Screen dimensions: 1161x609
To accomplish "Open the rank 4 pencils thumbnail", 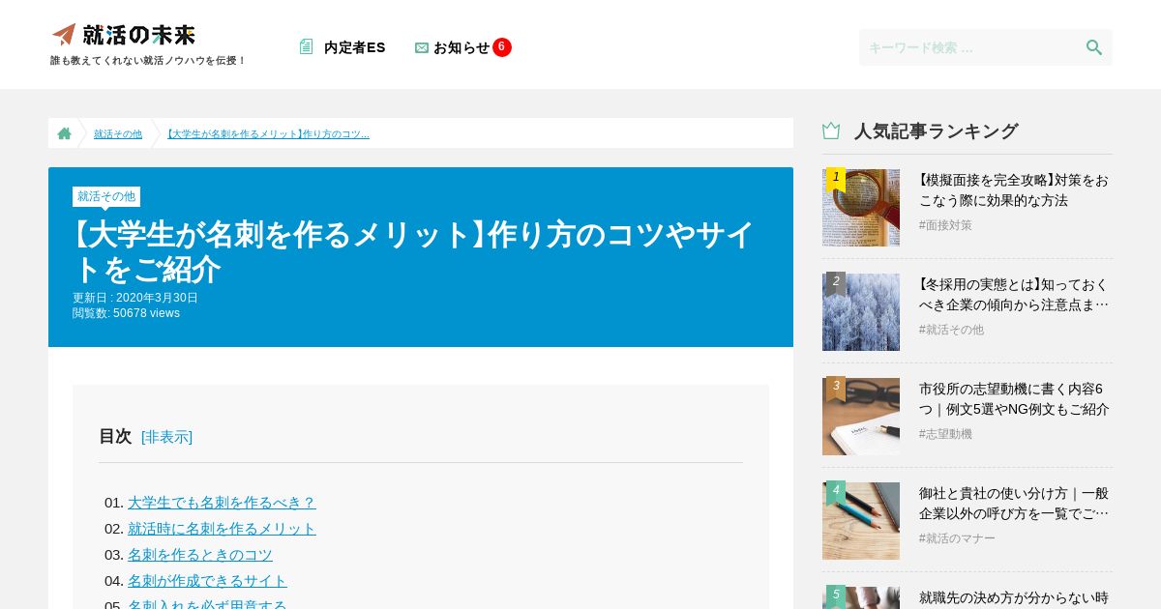I will [861, 521].
